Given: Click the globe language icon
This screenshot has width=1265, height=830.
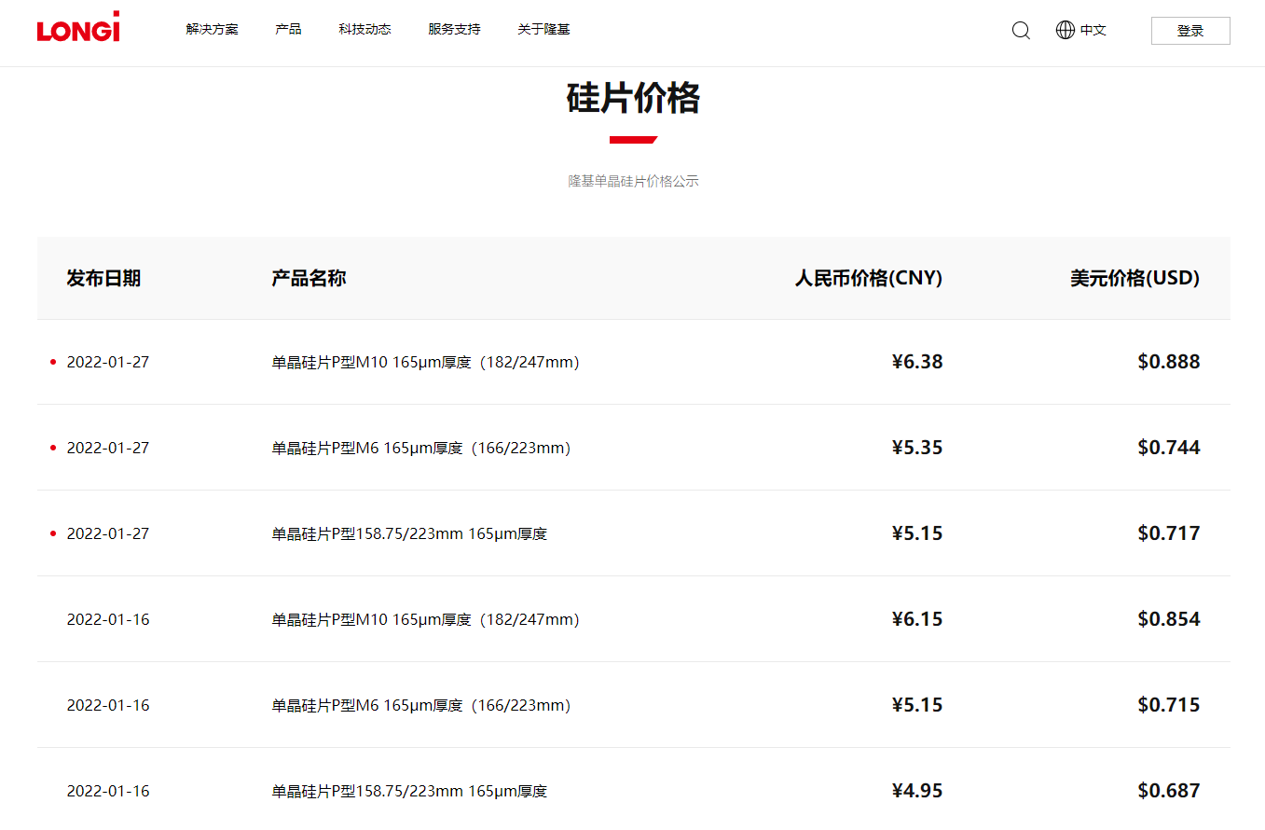Looking at the screenshot, I should tap(1065, 30).
